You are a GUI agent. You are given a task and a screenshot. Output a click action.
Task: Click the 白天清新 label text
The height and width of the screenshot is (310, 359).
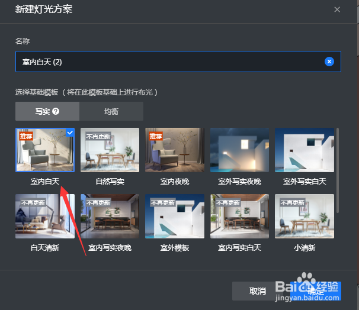coord(45,248)
